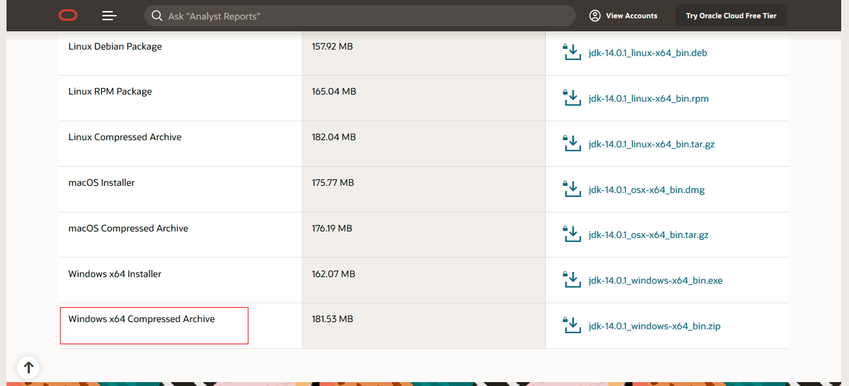Image resolution: width=849 pixels, height=386 pixels.
Task: Click download icon for linux-x64_bin.tar.gz
Action: pyautogui.click(x=571, y=143)
